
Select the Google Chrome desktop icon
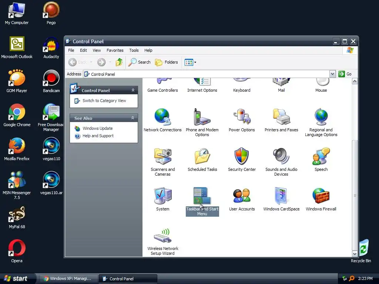tap(17, 115)
